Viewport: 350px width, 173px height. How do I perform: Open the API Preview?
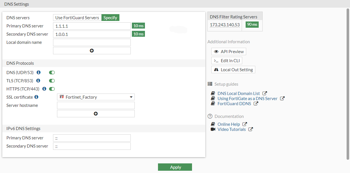229,51
